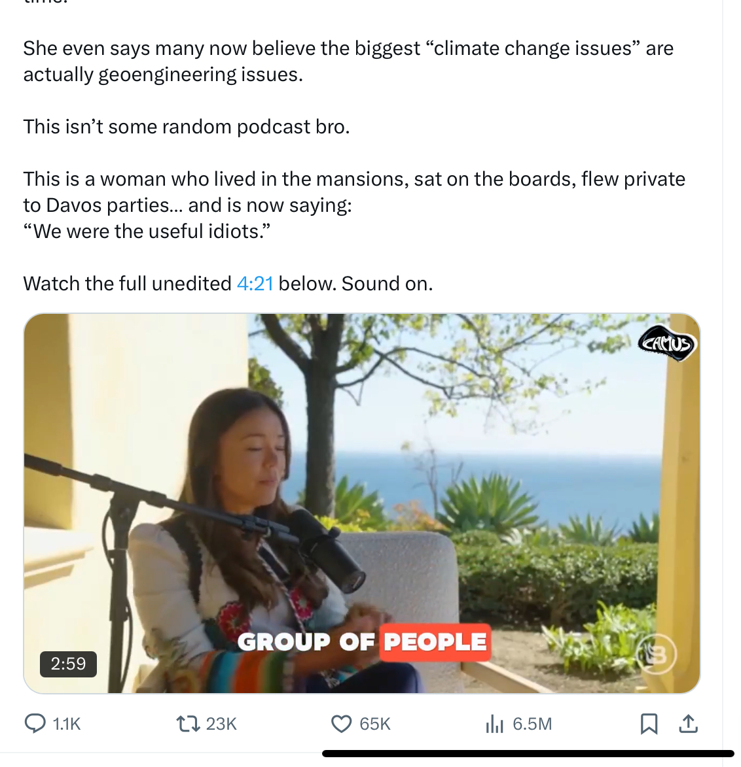Tap the 6.5M view count
Image resolution: width=741 pixels, height=767 pixels.
(x=532, y=724)
